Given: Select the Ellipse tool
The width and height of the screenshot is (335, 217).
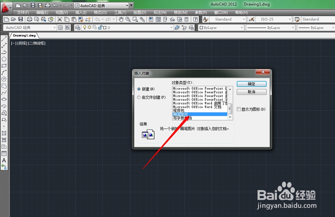Looking at the screenshot, I should pyautogui.click(x=4, y=99).
